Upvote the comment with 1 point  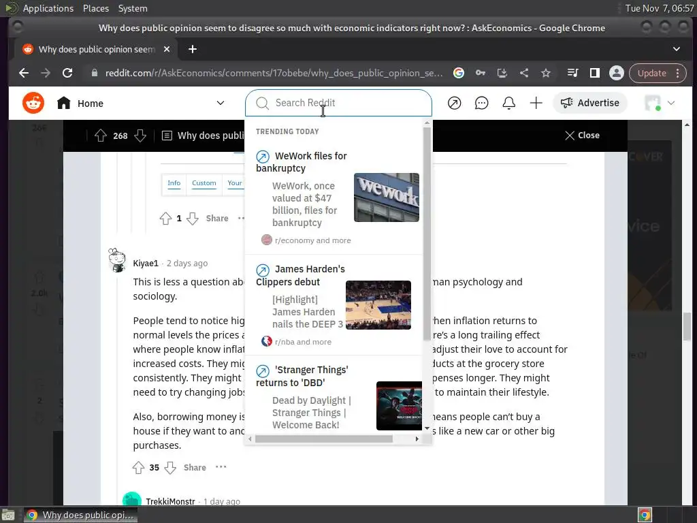[166, 219]
